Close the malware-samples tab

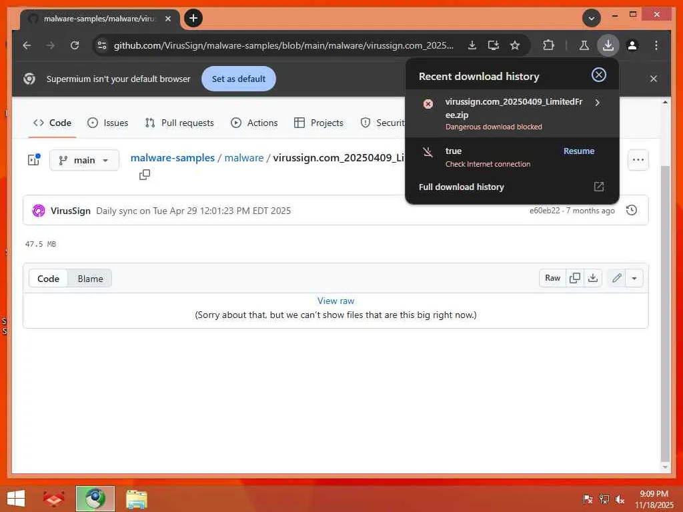[167, 19]
